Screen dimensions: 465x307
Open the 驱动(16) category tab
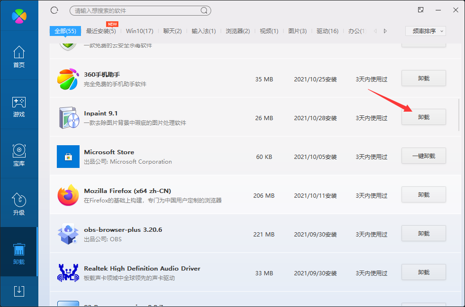coord(327,31)
